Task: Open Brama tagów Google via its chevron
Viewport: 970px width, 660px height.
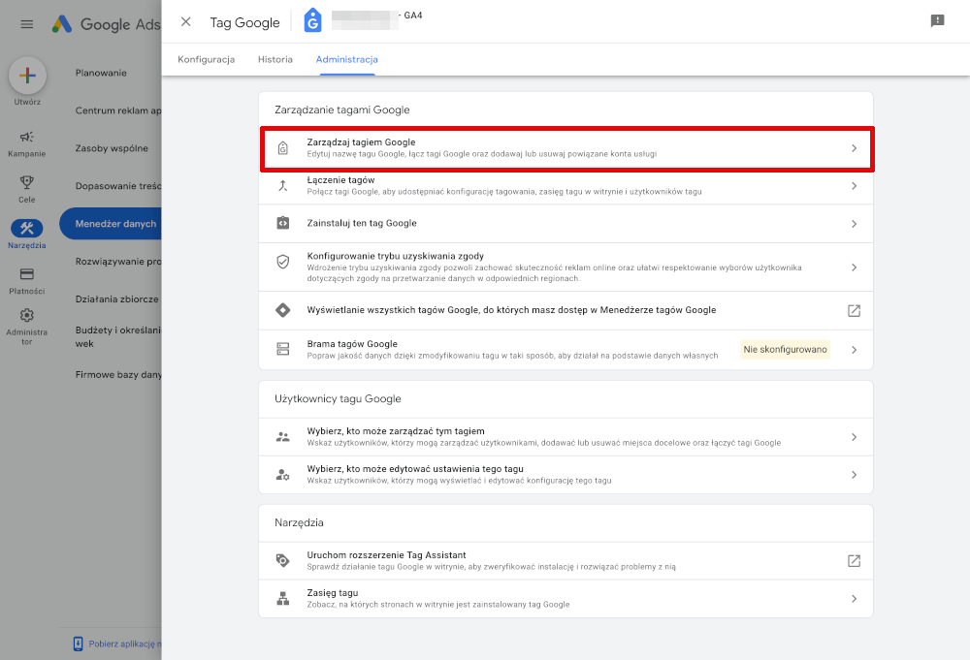Action: coord(854,350)
